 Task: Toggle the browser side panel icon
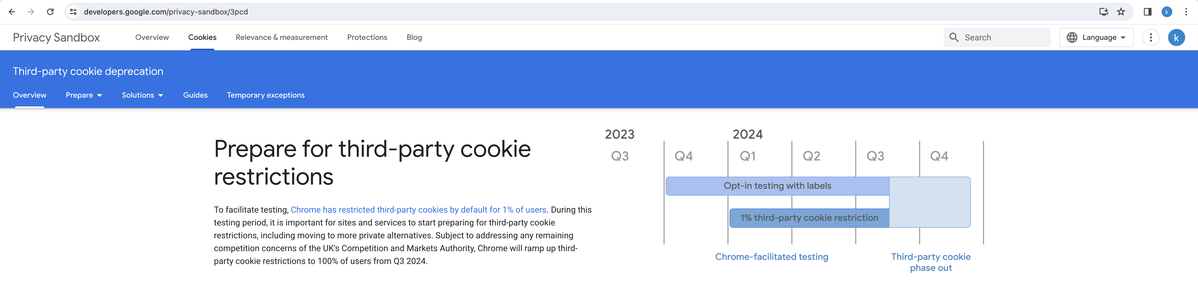[1147, 12]
